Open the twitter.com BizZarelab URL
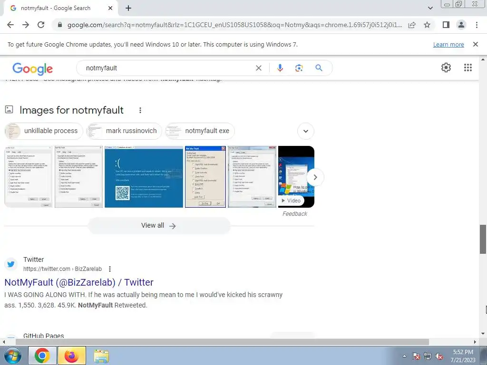Screen dimensions: 487x365 62,269
